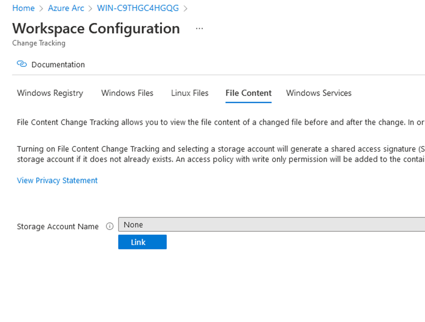Image resolution: width=425 pixels, height=322 pixels.
Task: Click the paragraph starting 'Turning on File Content'
Action: click(221, 154)
